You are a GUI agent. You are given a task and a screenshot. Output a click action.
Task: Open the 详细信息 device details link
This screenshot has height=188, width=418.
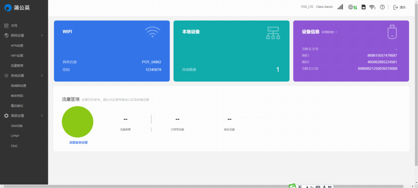tap(329, 32)
